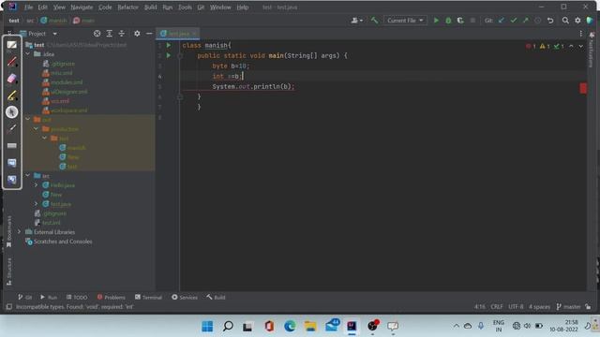Screen dimensions: 600x337
Task: Commit changes with Git green checkmark
Action: pos(514,21)
